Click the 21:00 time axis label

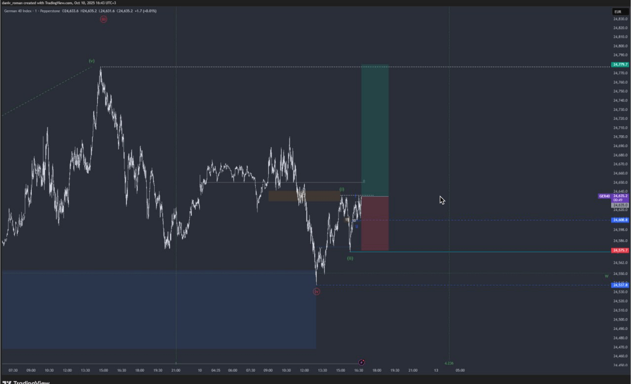[x=176, y=370]
